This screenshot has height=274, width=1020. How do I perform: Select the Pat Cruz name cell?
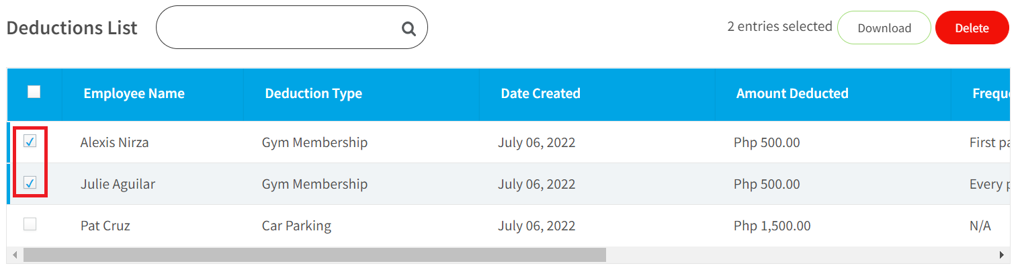coord(105,226)
